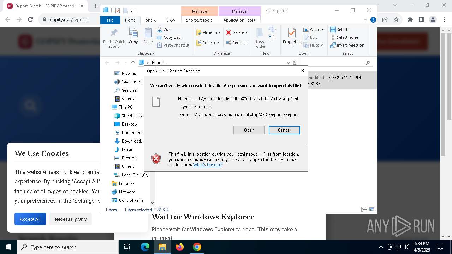Click the File Explorer help icon
The height and width of the screenshot is (254, 452).
pos(373,20)
